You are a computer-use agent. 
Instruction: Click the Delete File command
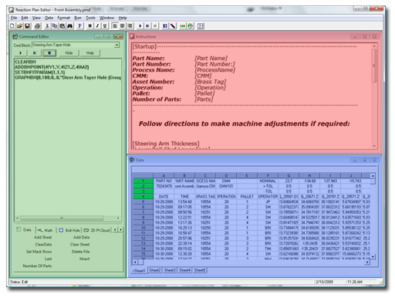tap(81, 252)
